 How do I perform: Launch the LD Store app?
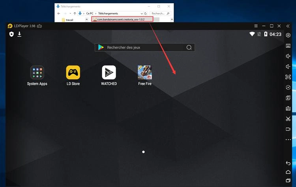tap(73, 73)
